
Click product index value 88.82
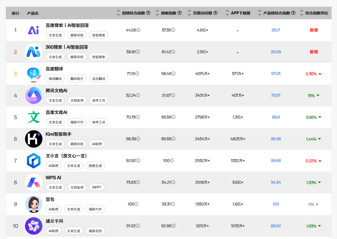click(276, 226)
